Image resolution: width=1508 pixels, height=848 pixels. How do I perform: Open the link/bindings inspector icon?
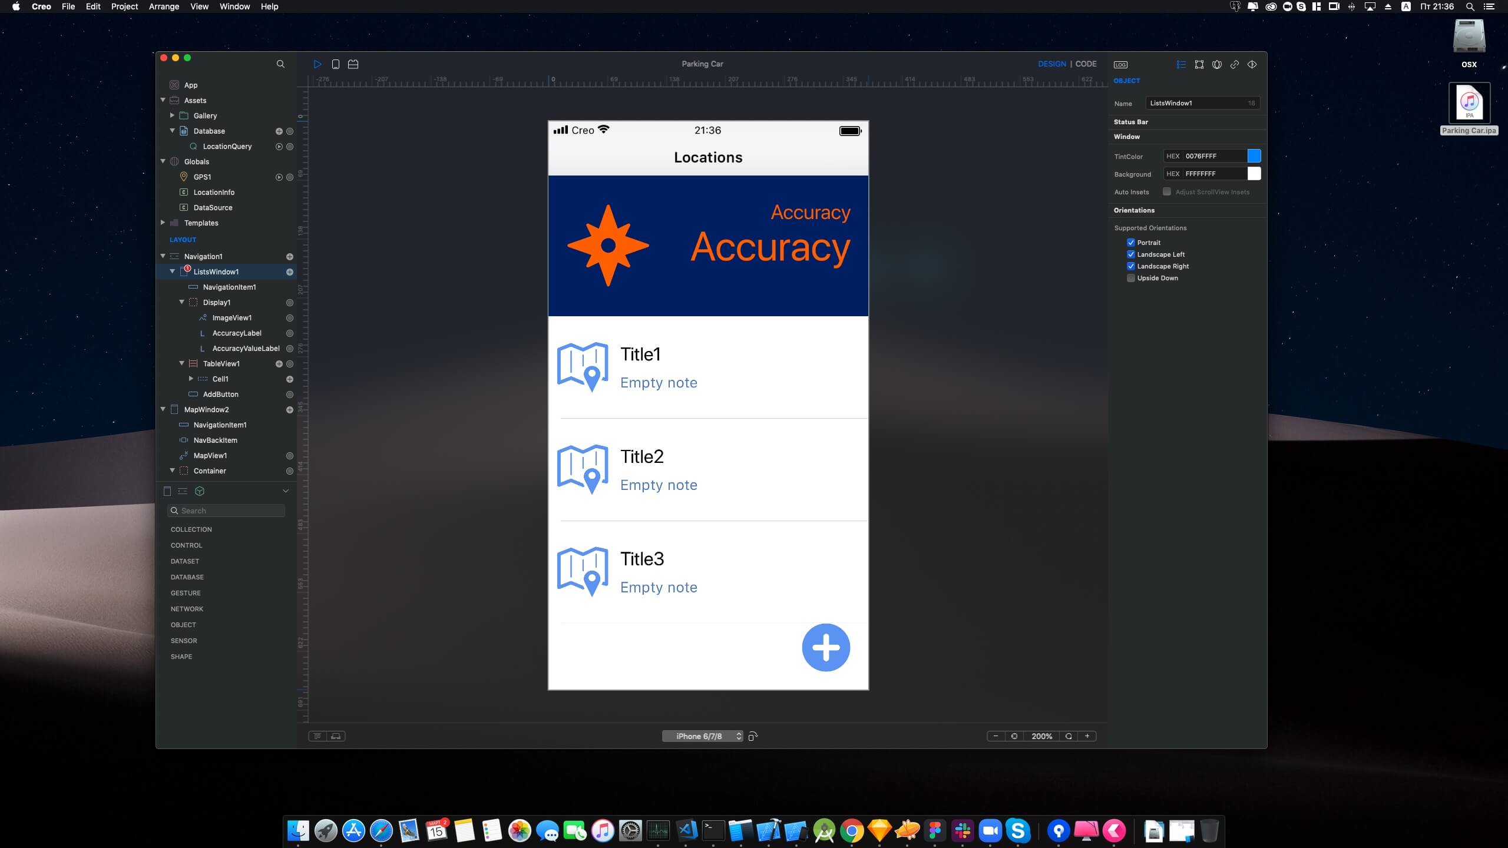(1234, 65)
